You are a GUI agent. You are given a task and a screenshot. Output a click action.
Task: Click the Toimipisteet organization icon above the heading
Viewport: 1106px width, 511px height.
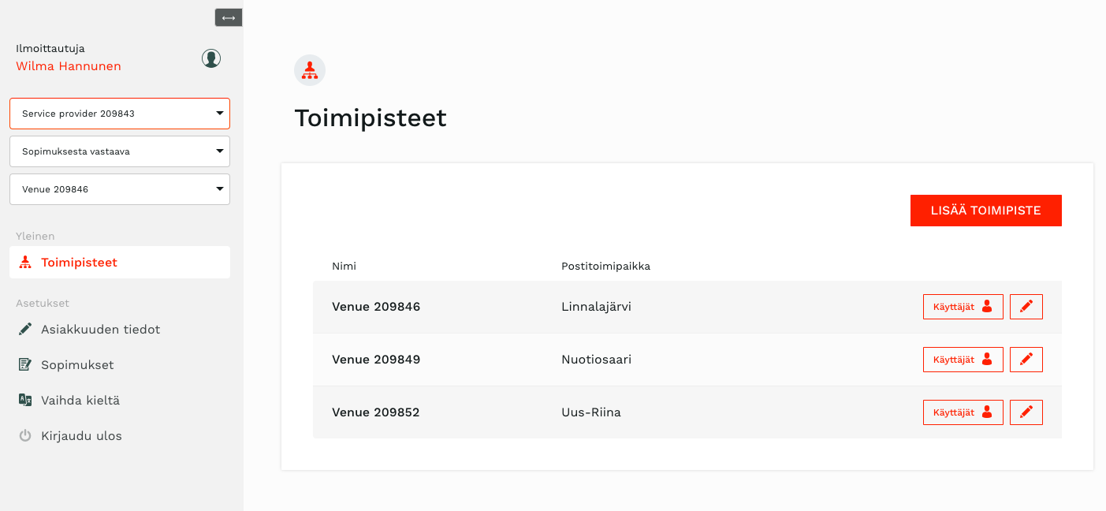tap(310, 70)
